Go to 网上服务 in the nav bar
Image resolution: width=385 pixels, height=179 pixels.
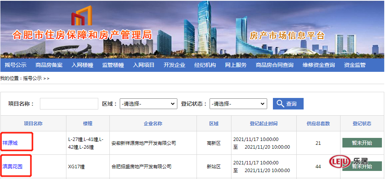click(236, 65)
